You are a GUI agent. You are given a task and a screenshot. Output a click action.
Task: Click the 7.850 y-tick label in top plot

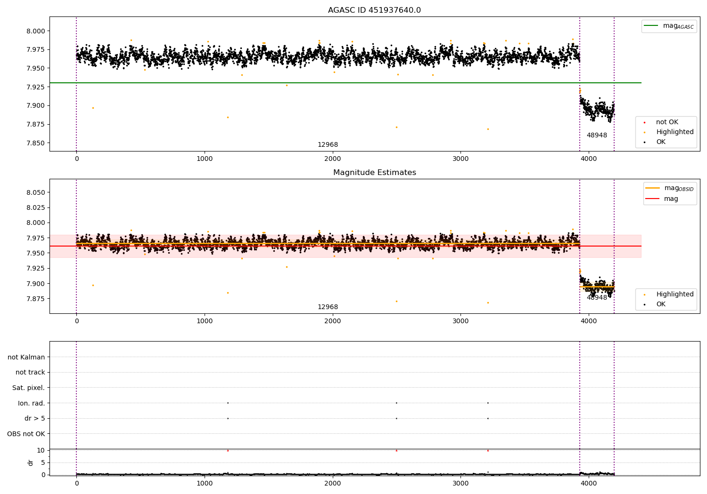36,143
